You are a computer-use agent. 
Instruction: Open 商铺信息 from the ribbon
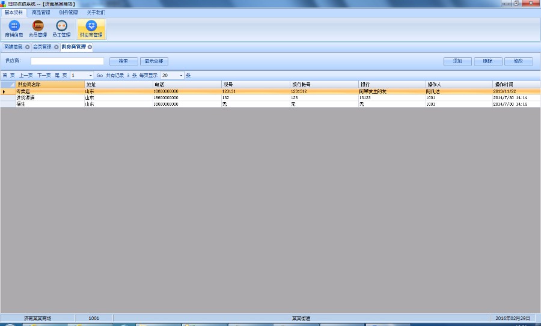(14, 28)
